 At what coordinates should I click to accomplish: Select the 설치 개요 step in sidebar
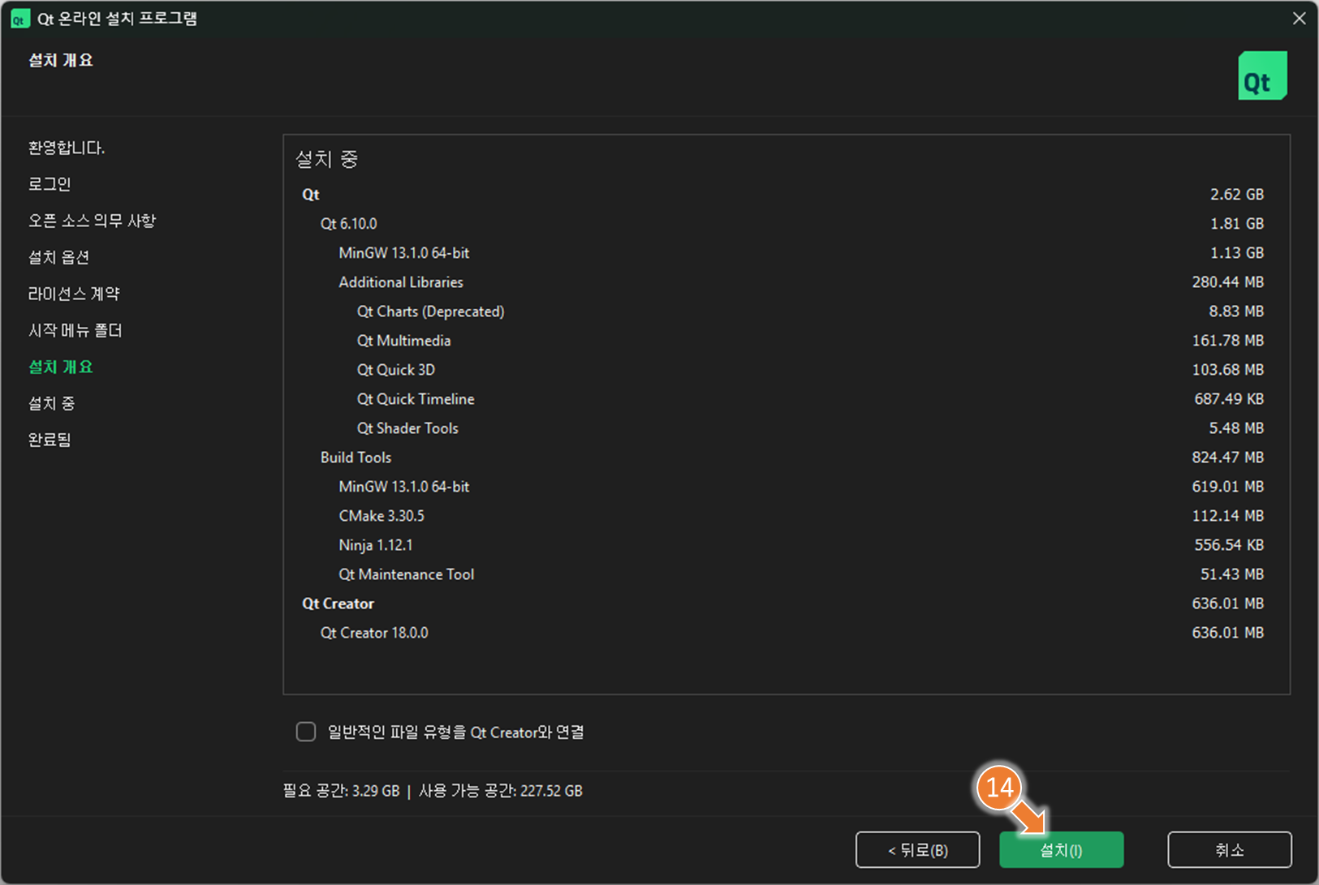coord(61,367)
